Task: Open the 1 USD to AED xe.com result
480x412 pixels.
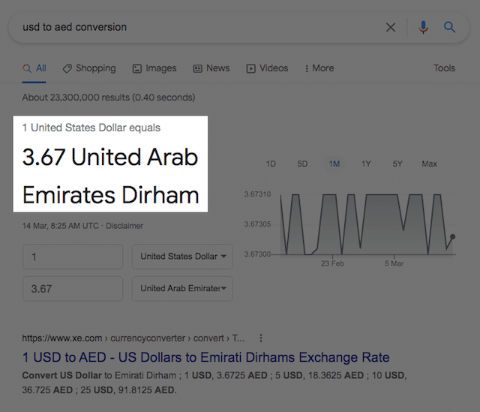Action: 205,357
